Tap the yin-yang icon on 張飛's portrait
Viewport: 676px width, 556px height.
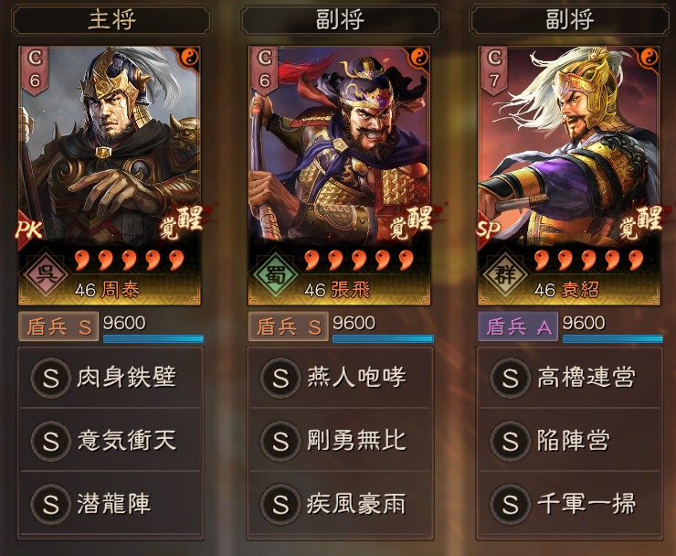[418, 57]
